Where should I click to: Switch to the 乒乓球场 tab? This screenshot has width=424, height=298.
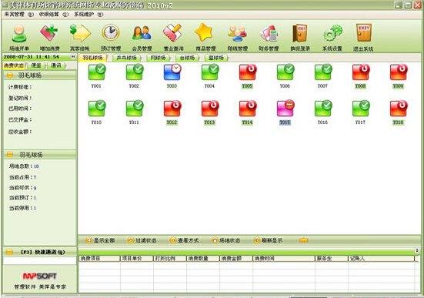(x=126, y=58)
